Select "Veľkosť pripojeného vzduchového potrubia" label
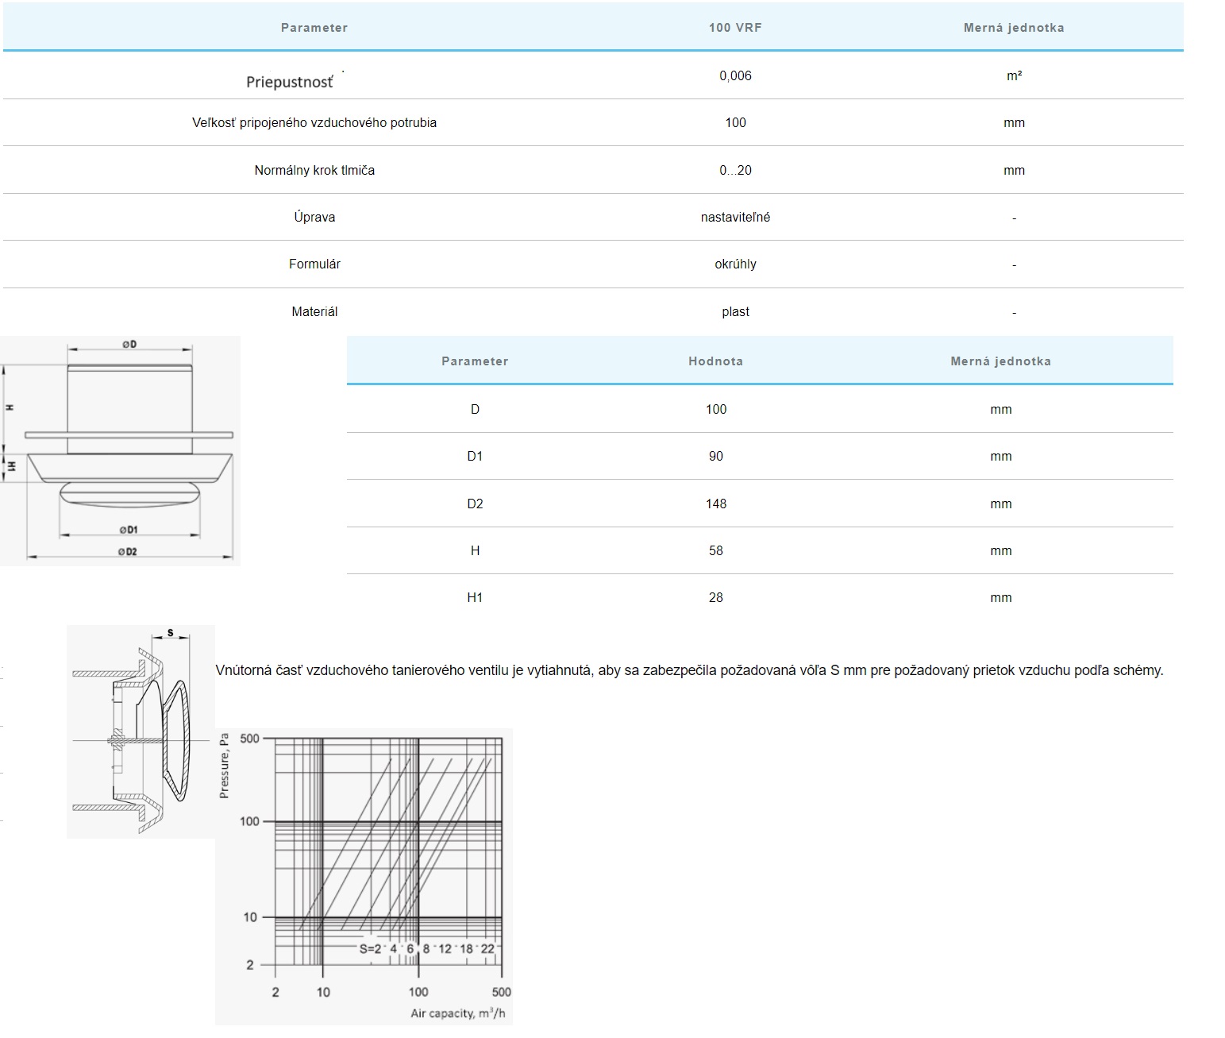 click(x=314, y=123)
